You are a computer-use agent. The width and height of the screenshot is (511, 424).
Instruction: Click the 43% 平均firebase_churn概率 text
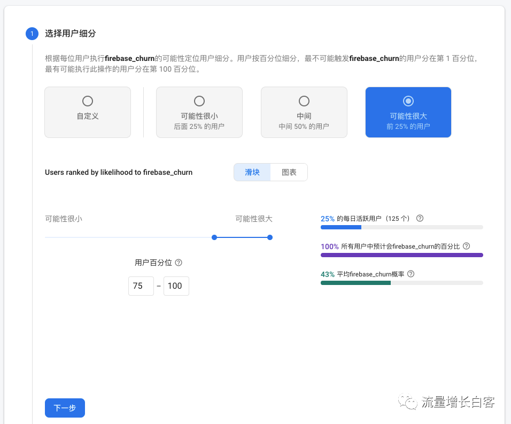pos(362,274)
